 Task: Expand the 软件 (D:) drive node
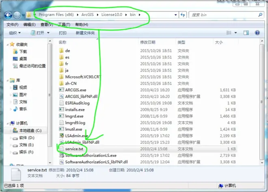coord(11,137)
